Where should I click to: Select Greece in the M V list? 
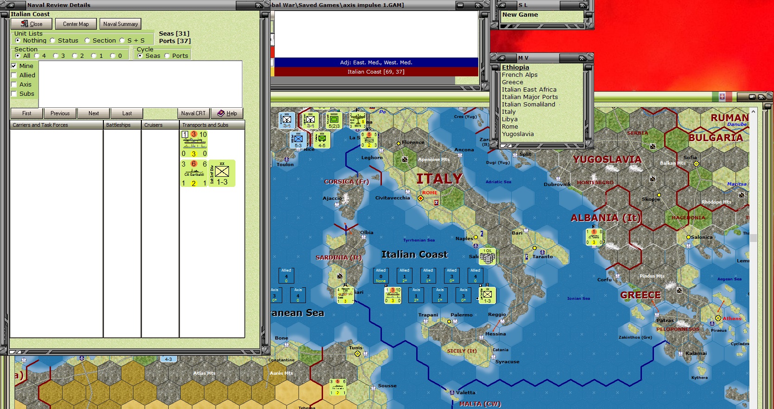coord(512,82)
